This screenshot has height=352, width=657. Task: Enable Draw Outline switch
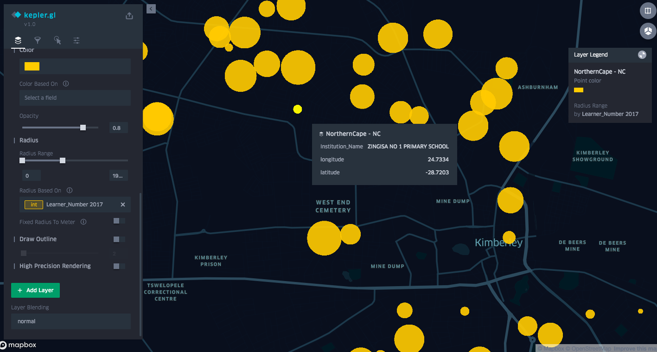click(119, 239)
